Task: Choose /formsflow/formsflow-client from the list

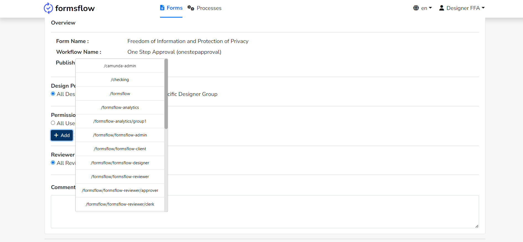Action: click(120, 149)
